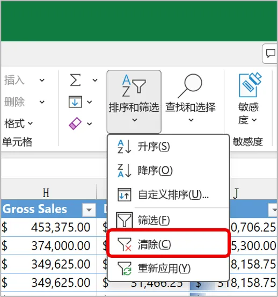Select cell showing 453,375.00
Screen dimensions: 278x297
click(x=49, y=227)
